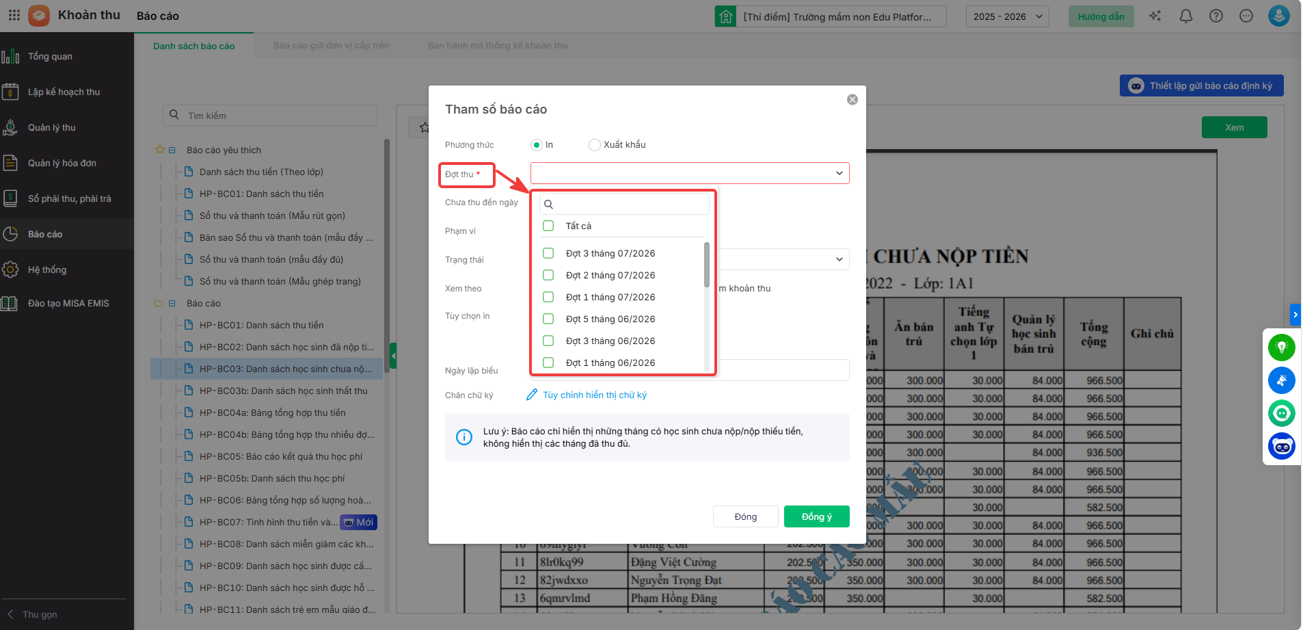
Task: Switch to Ban hành mã thống kê khoản thu tab
Action: (x=498, y=46)
